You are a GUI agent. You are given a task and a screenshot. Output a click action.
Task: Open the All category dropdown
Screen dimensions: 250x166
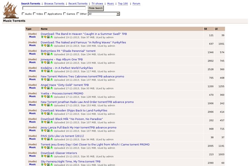pyautogui.click(x=104, y=14)
